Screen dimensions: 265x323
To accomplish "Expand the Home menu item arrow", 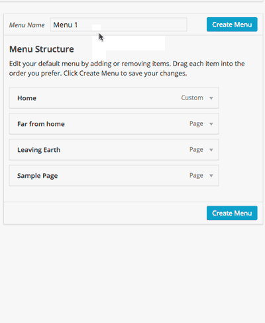I will 211,98.
